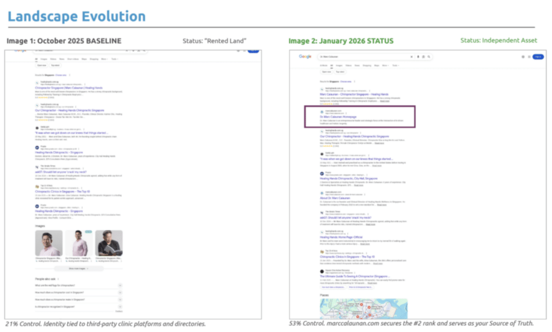This screenshot has width=552, height=332.
Task: Open More dropdown in October screenshot
Action: (104, 59)
